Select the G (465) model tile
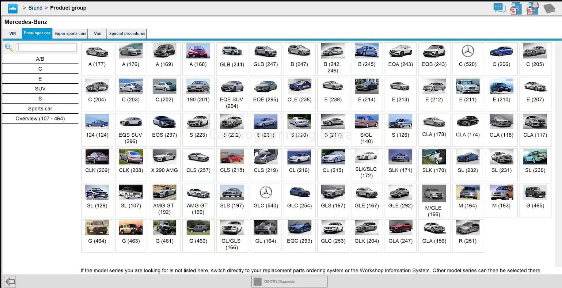This screenshot has width=562, height=288. pos(535,201)
